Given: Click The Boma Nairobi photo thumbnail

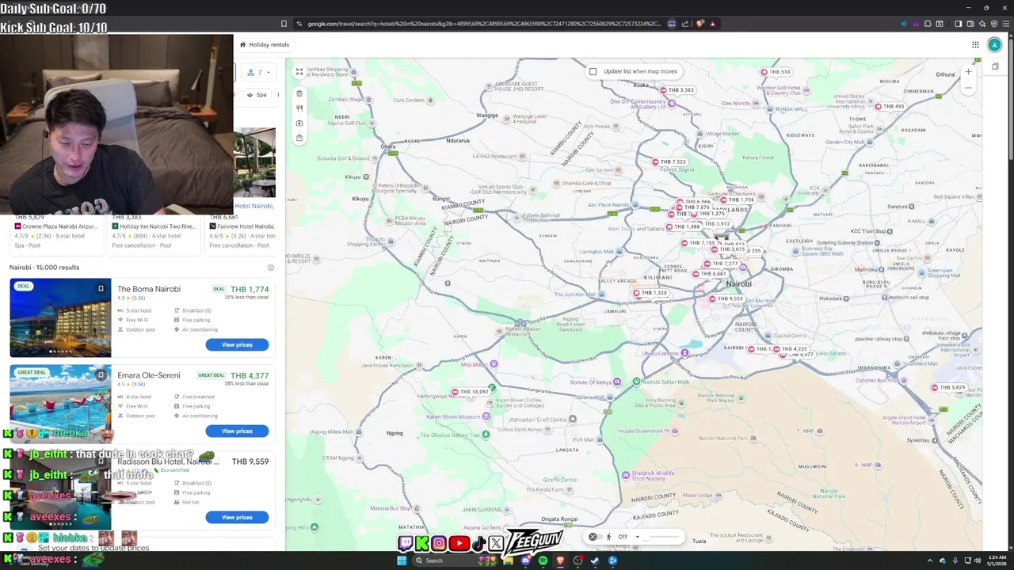Looking at the screenshot, I should pyautogui.click(x=60, y=317).
